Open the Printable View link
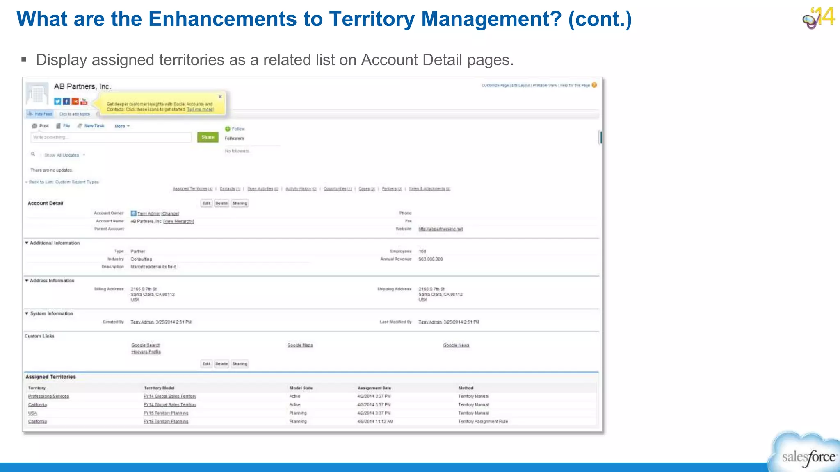 coord(545,85)
